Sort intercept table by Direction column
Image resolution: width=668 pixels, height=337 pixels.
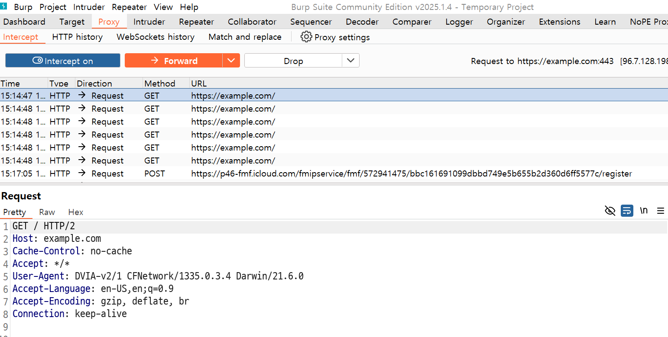[x=109, y=83]
